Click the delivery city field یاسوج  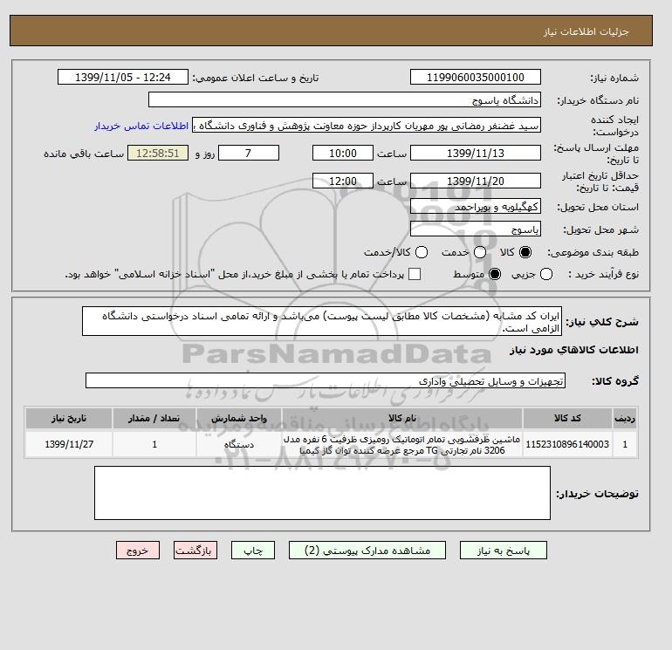476,229
